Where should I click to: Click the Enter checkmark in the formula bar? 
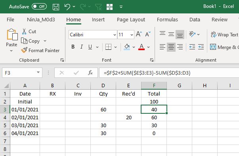[76, 73]
